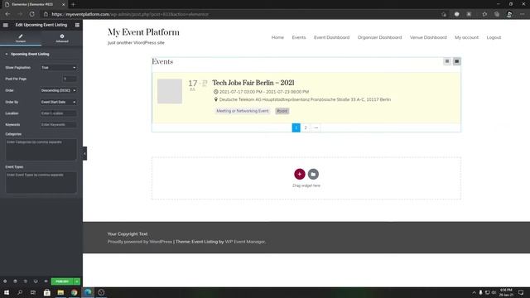The width and height of the screenshot is (530, 298).
Task: Open Microsoft Store from taskbar
Action: point(47,292)
